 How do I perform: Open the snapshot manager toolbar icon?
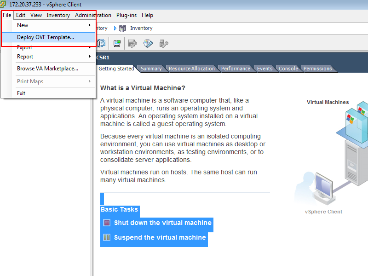(x=101, y=43)
